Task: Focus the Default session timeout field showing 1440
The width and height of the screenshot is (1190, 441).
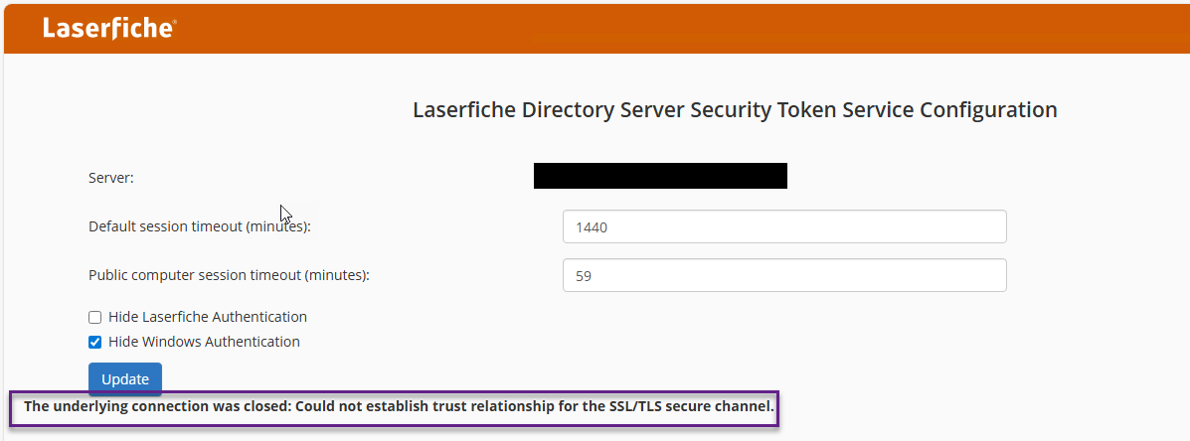Action: 784,226
